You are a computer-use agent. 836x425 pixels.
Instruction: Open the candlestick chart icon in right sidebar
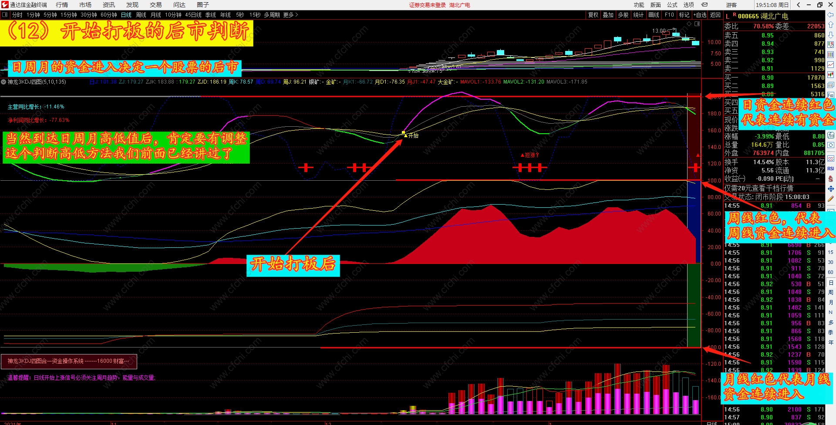(831, 74)
